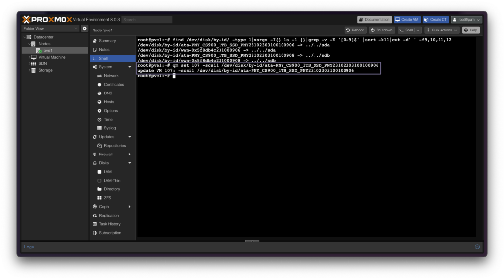This screenshot has height=279, width=504.
Task: Open Documentation from the top bar
Action: pos(375,20)
